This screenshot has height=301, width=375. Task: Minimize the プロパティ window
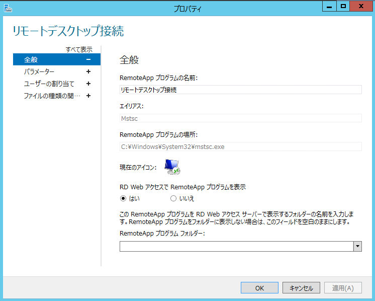click(x=329, y=6)
